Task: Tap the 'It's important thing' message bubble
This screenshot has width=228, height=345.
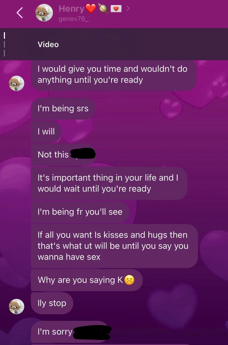Action: click(x=109, y=183)
